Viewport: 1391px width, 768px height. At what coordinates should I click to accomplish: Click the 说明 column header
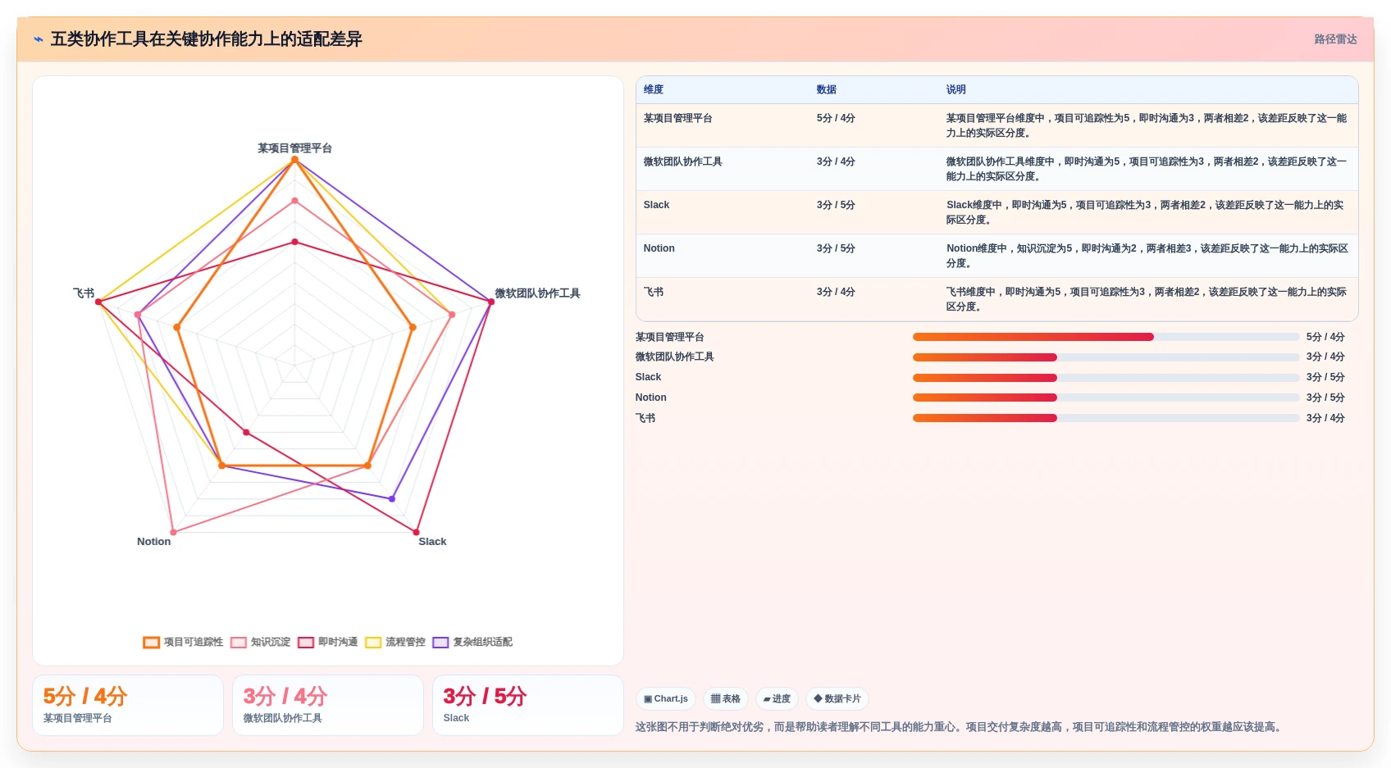click(956, 89)
